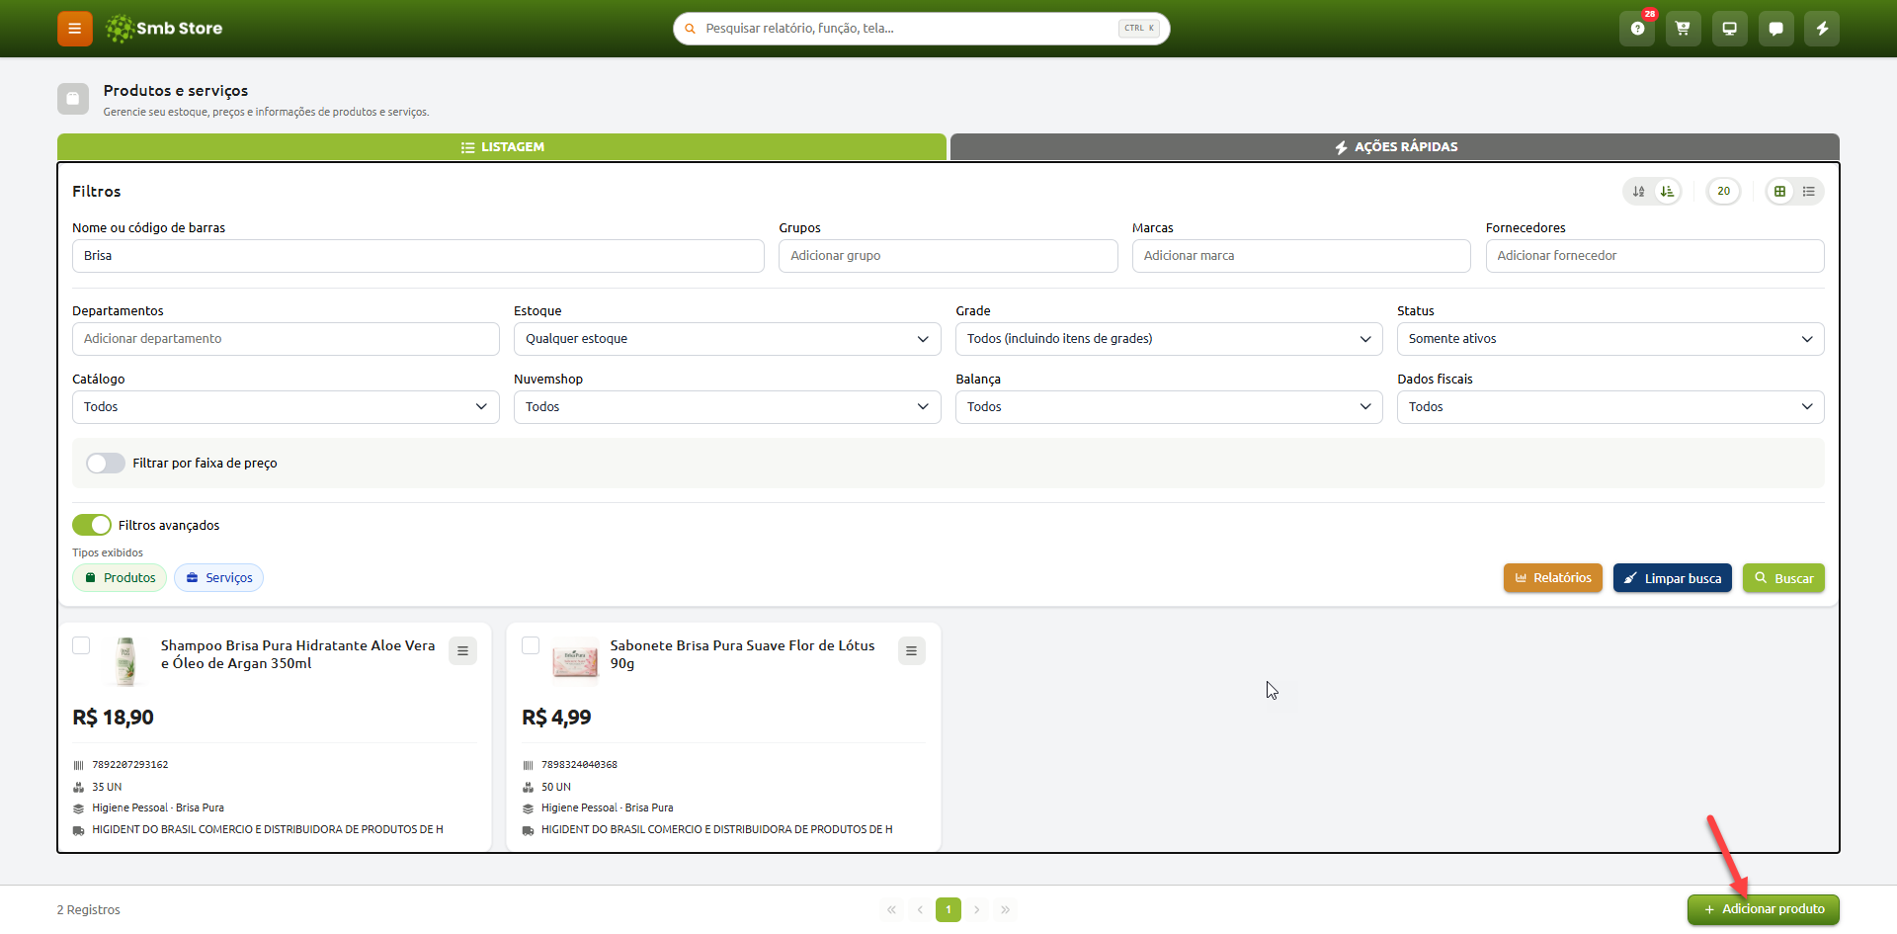The width and height of the screenshot is (1897, 934).
Task: Open Sabonete Brisa Pura card options menu
Action: (912, 651)
